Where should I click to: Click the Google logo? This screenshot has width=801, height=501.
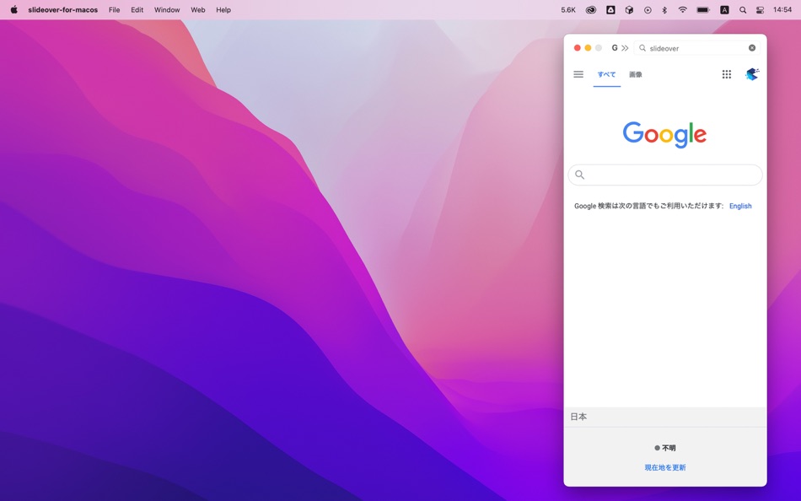[664, 134]
